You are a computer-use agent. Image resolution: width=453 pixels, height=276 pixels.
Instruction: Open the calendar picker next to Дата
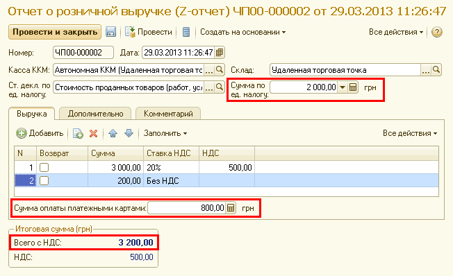coord(220,53)
